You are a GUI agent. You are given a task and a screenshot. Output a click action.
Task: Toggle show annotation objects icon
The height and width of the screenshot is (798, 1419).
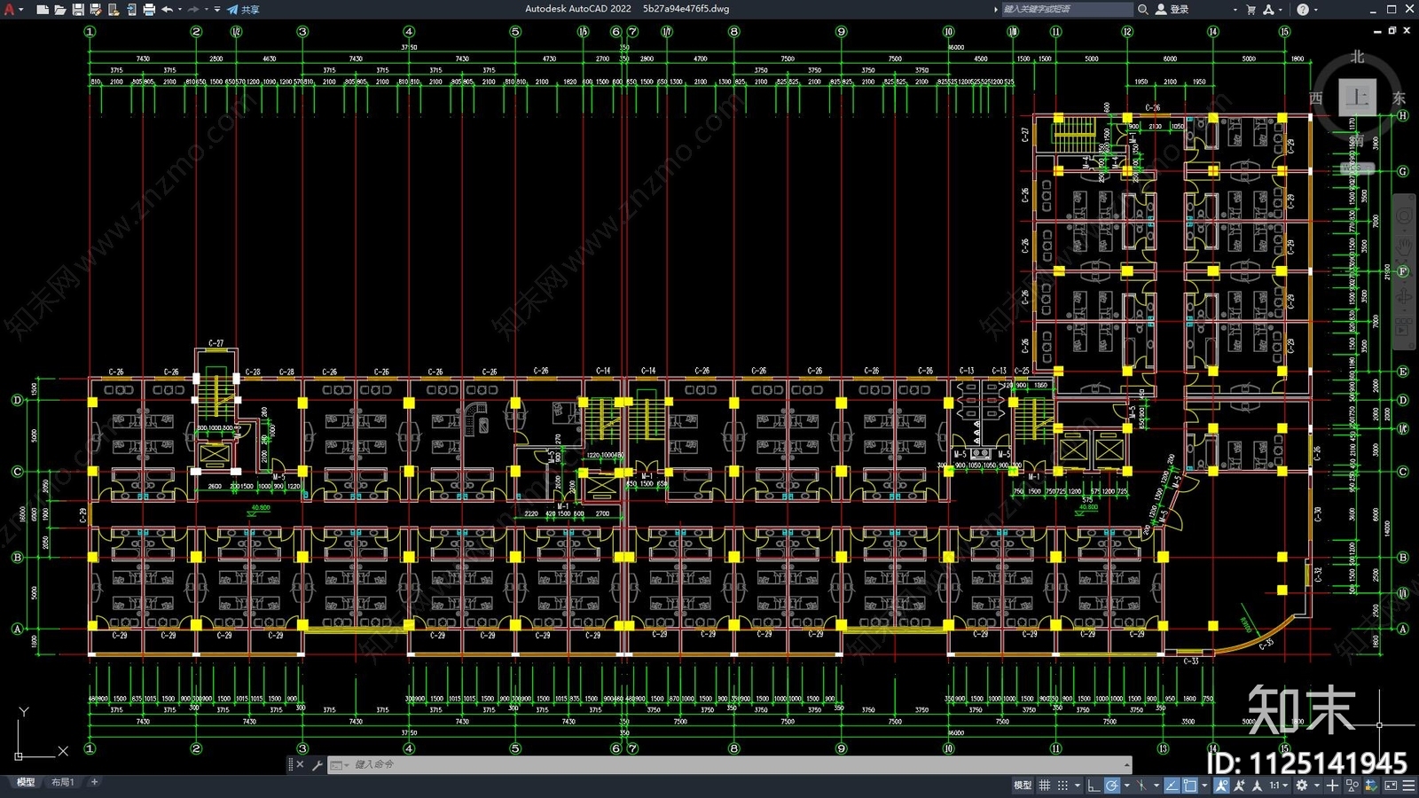click(1222, 785)
